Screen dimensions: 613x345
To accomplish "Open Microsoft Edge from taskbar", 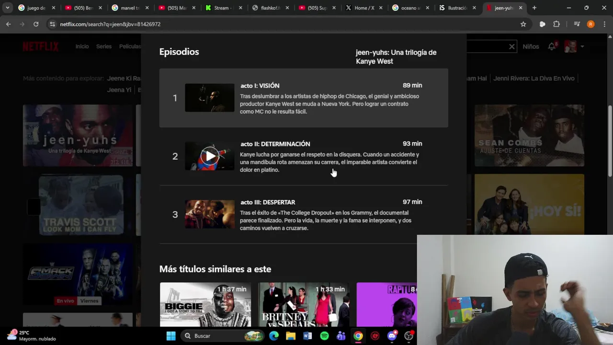I will [x=274, y=336].
